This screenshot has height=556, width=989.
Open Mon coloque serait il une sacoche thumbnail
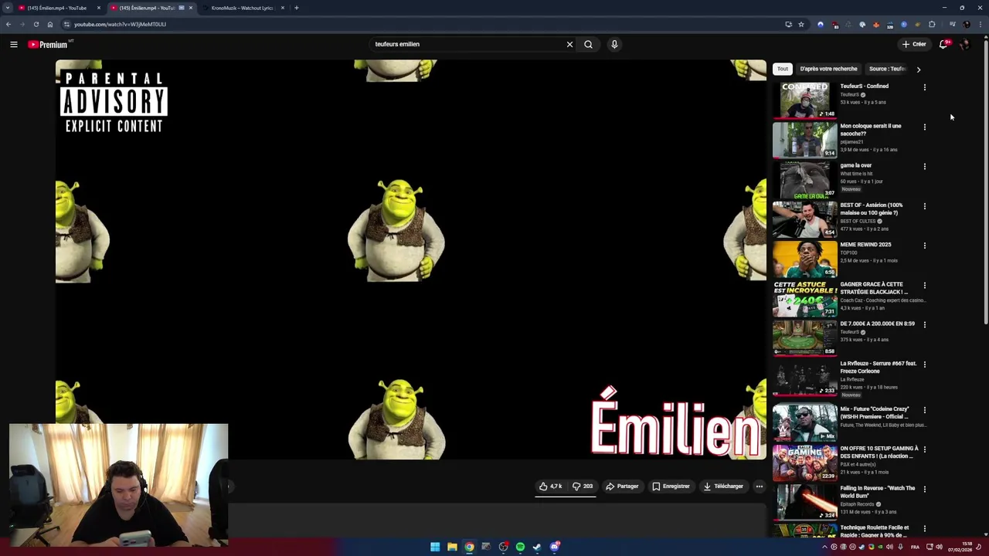click(x=804, y=140)
